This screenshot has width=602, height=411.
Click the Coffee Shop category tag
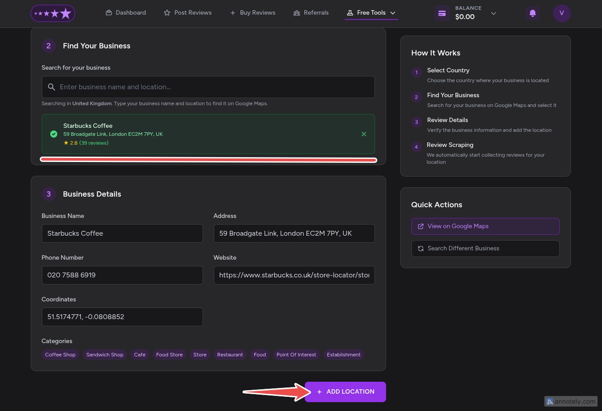point(60,355)
